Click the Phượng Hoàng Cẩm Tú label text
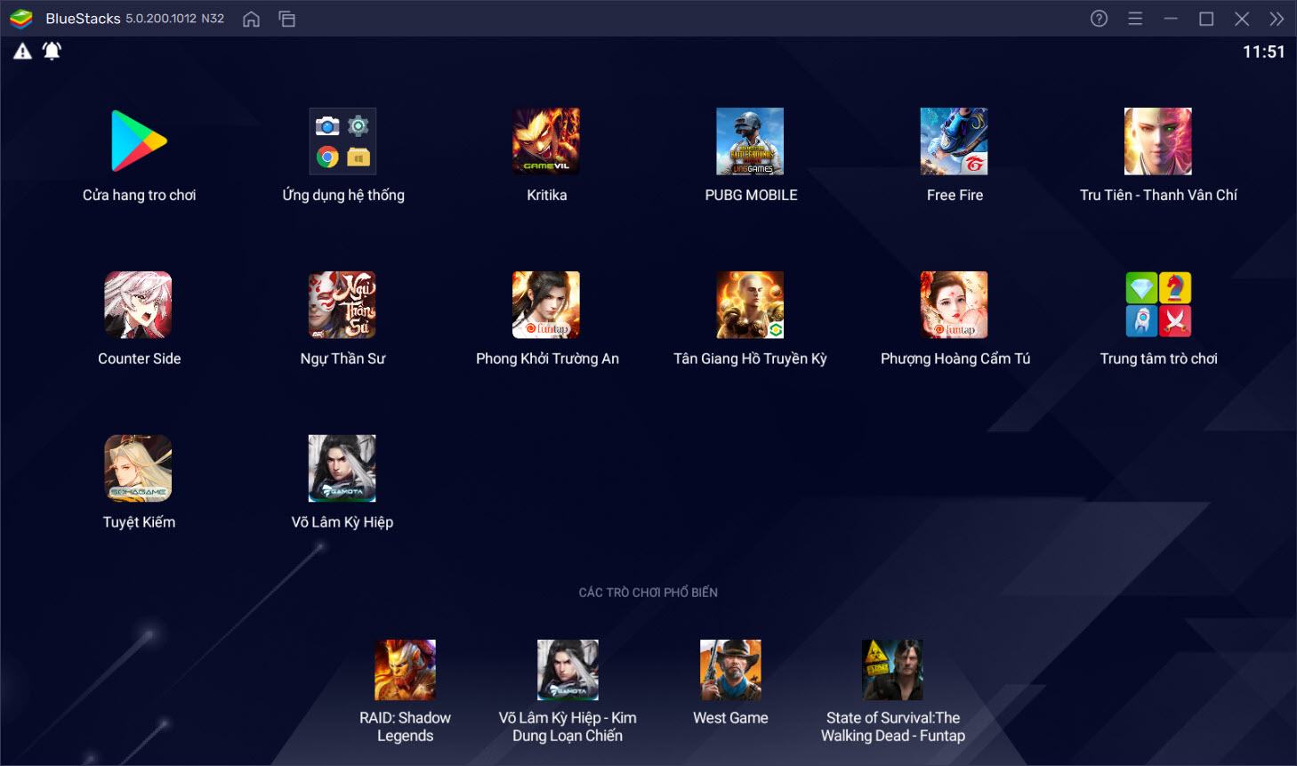Screen dimensions: 1297x766 (x=955, y=359)
